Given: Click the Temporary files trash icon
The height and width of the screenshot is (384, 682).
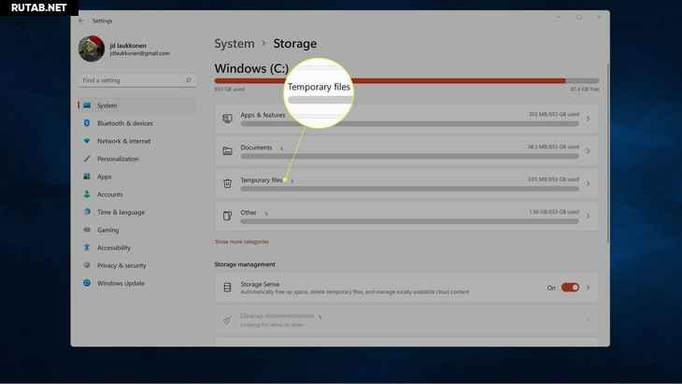Looking at the screenshot, I should [227, 183].
